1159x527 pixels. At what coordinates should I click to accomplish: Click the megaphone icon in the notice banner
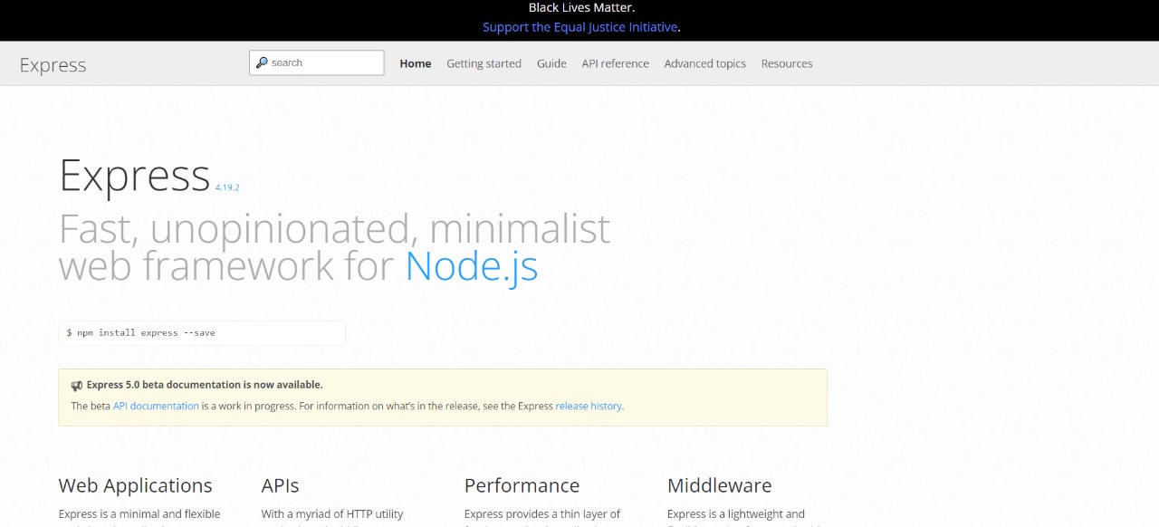tap(77, 384)
